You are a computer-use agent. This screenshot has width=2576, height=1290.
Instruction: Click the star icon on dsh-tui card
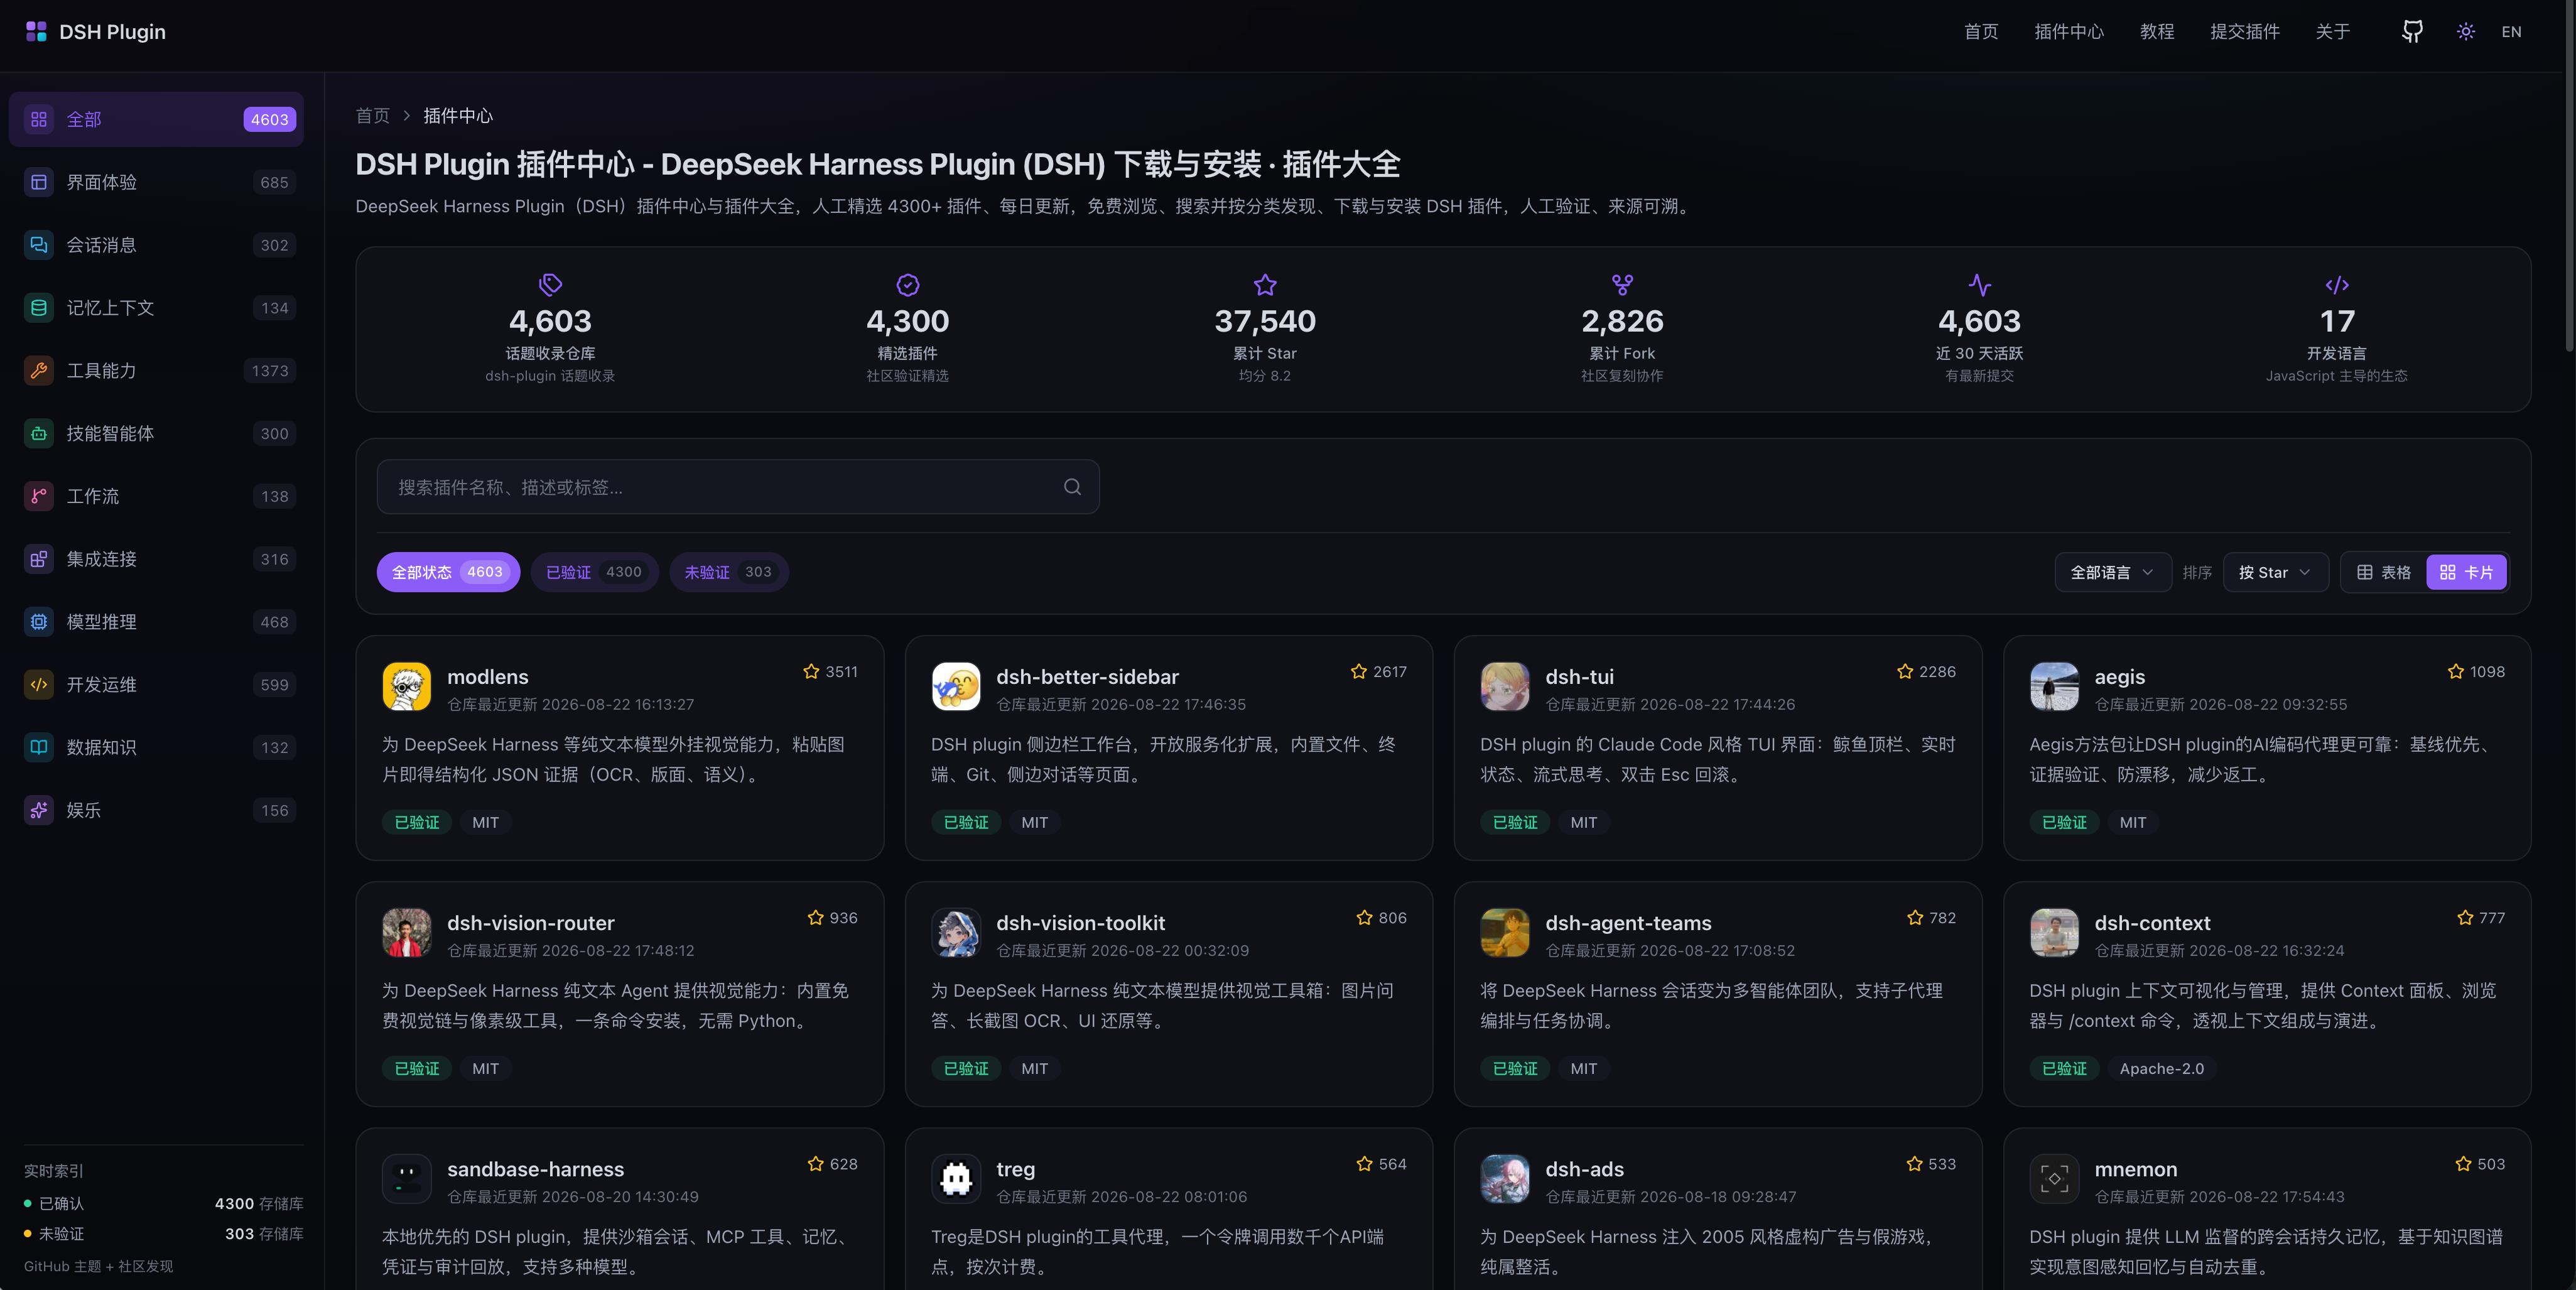coord(1905,672)
